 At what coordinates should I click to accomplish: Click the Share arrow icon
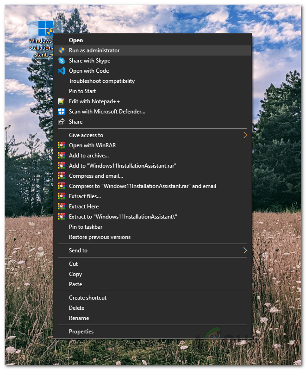click(x=61, y=121)
